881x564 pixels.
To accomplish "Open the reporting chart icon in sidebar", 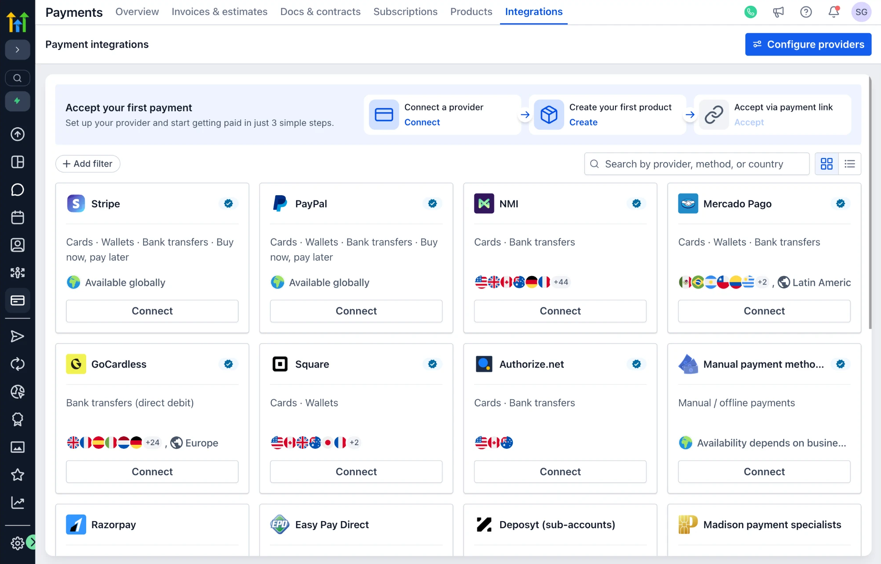I will [x=17, y=503].
